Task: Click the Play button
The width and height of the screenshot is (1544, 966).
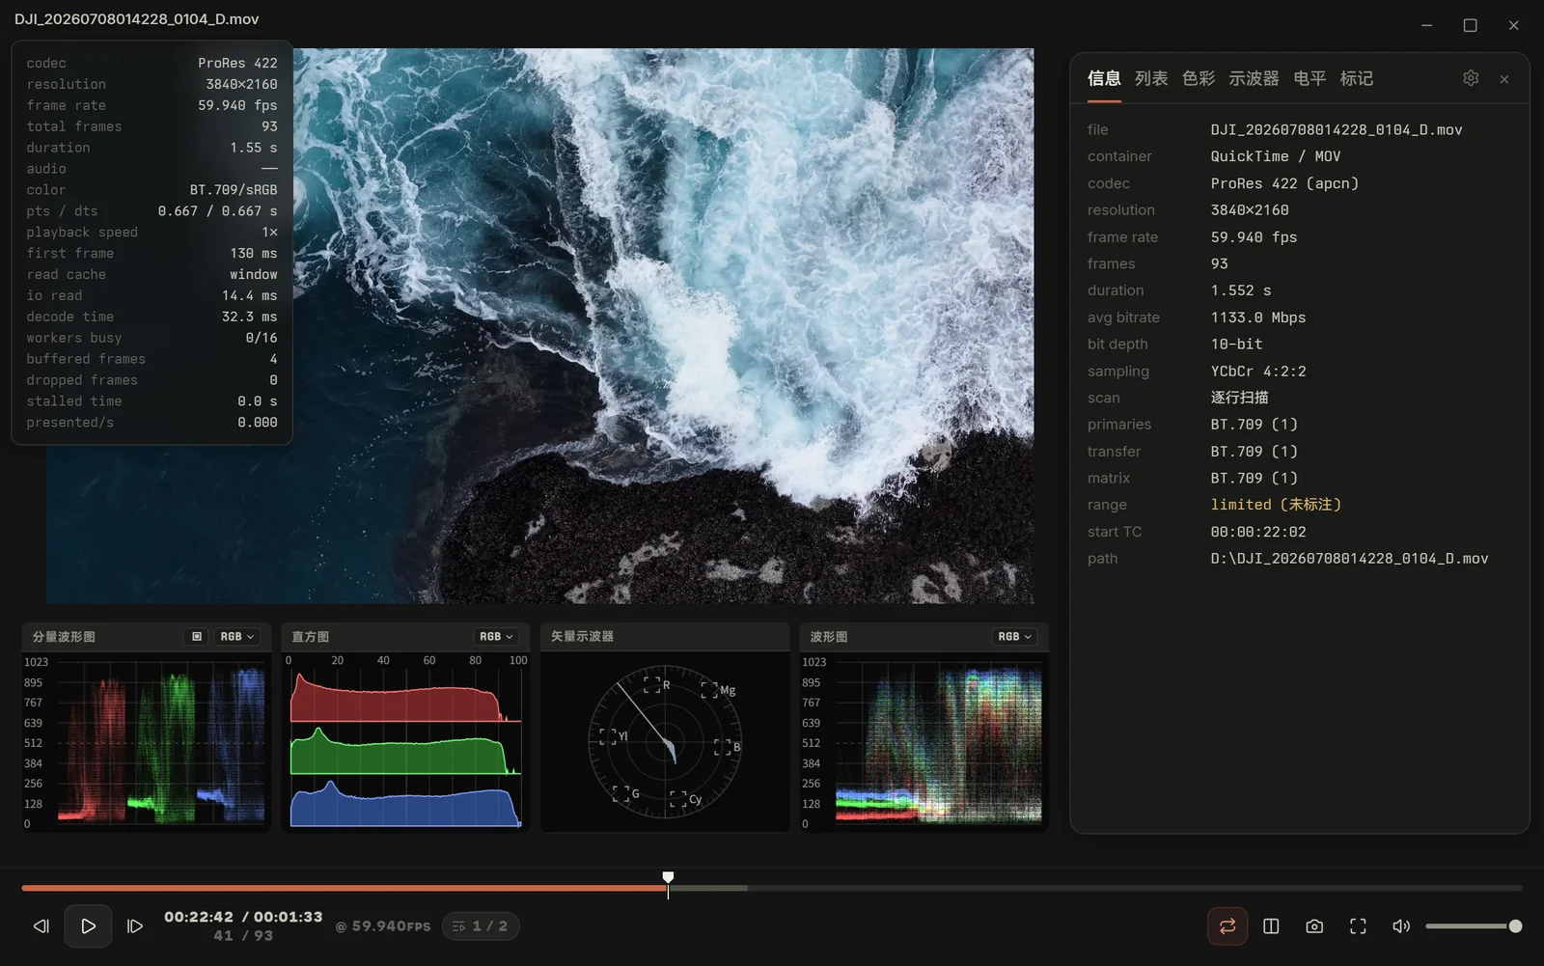Action: pyautogui.click(x=88, y=926)
